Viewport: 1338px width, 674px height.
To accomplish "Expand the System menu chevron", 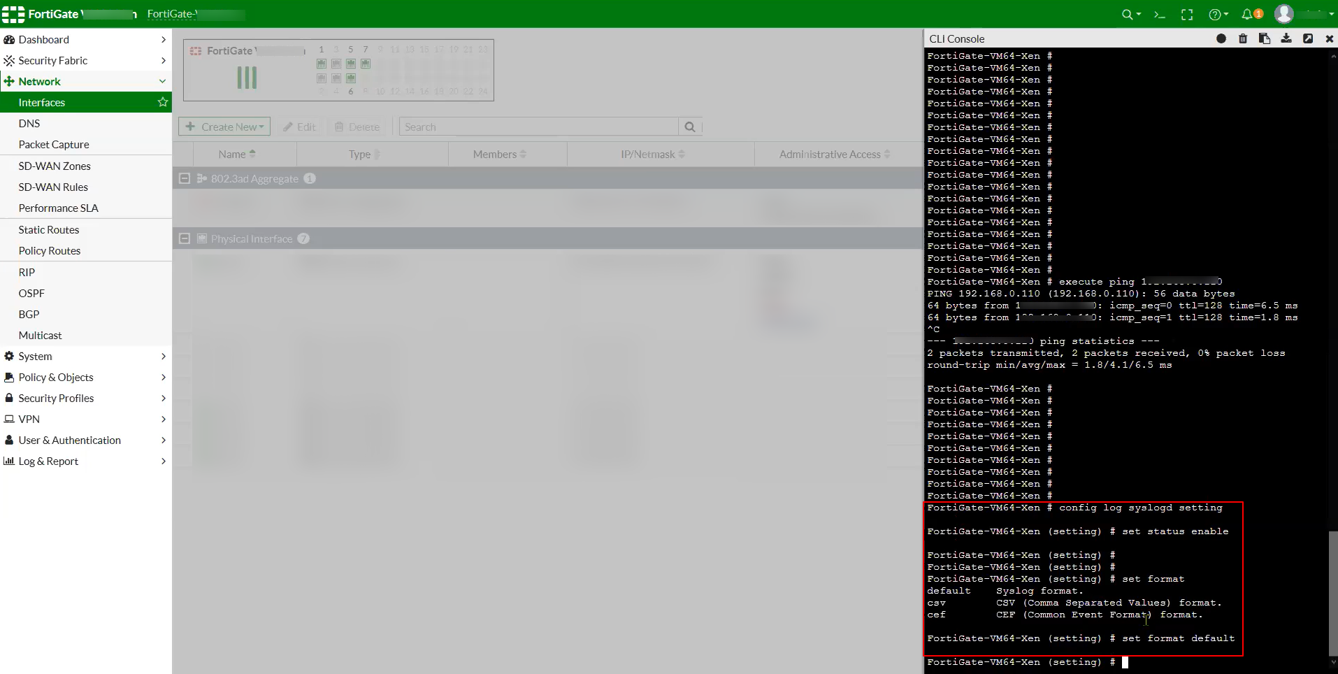I will pyautogui.click(x=163, y=356).
